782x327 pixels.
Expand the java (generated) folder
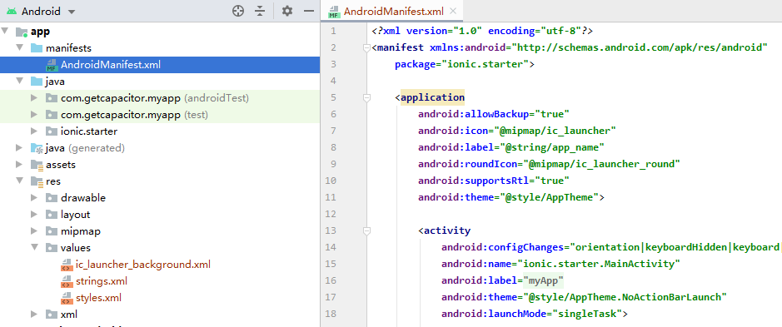point(19,148)
